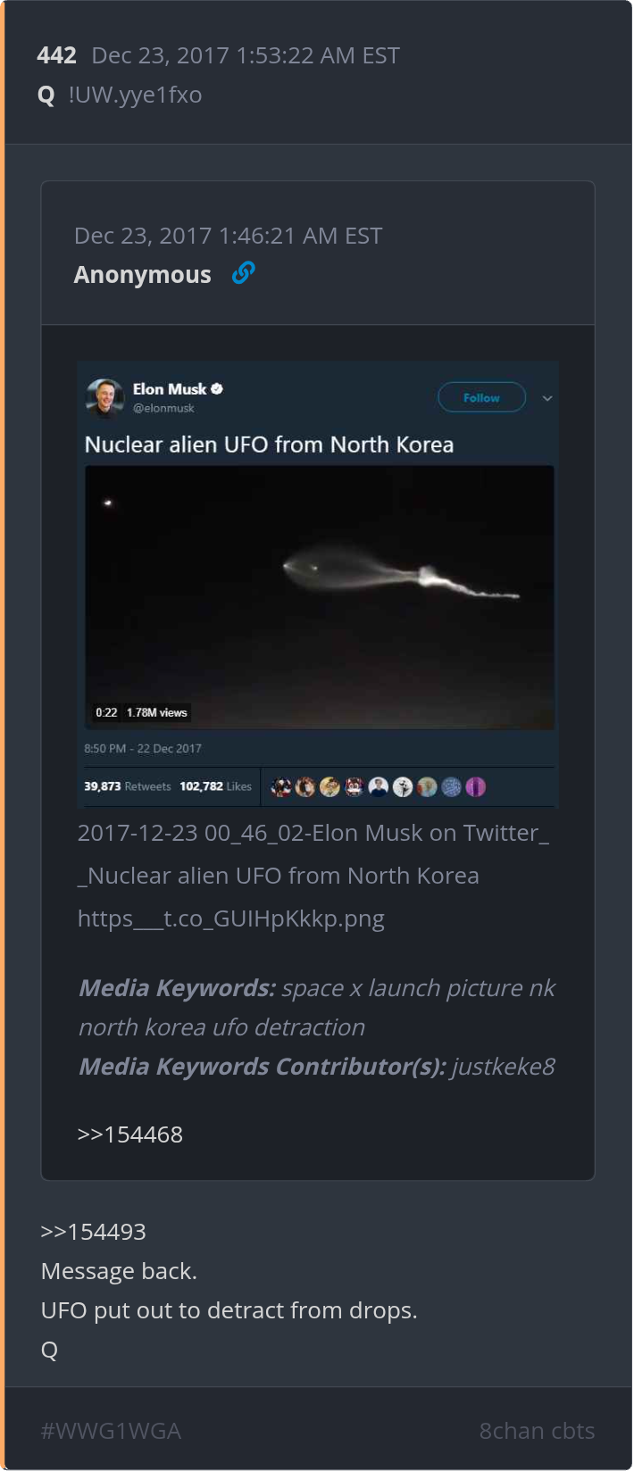The width and height of the screenshot is (634, 1471).
Task: Open the 8chan cbts board label
Action: [537, 1431]
